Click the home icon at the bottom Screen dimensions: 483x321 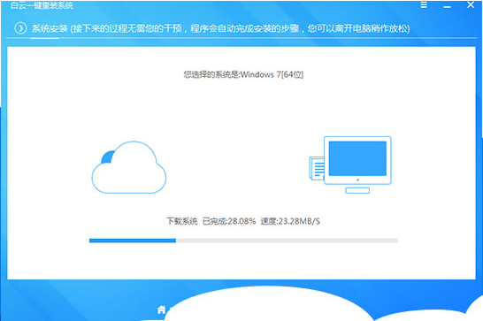click(161, 310)
